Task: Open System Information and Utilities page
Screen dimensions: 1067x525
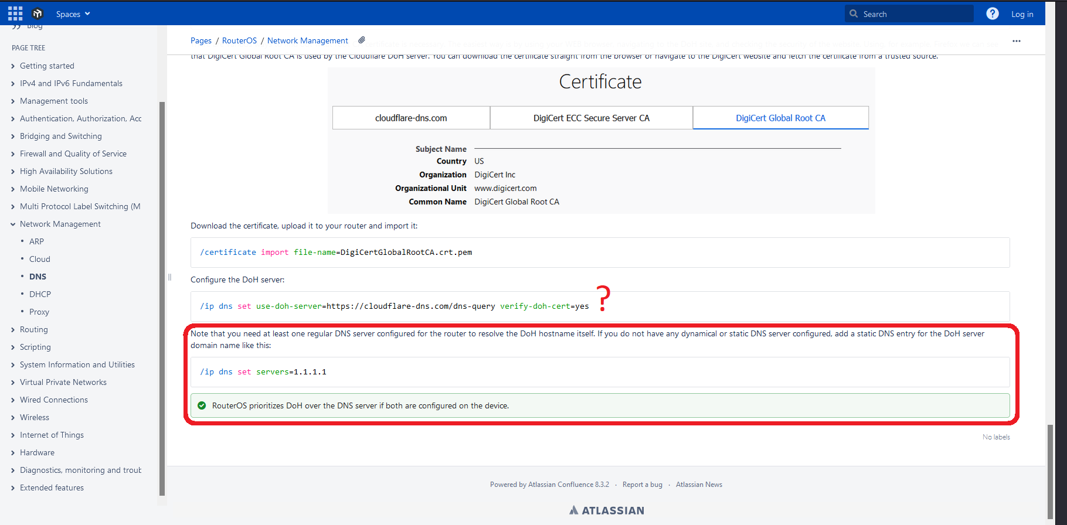Action: click(x=77, y=364)
